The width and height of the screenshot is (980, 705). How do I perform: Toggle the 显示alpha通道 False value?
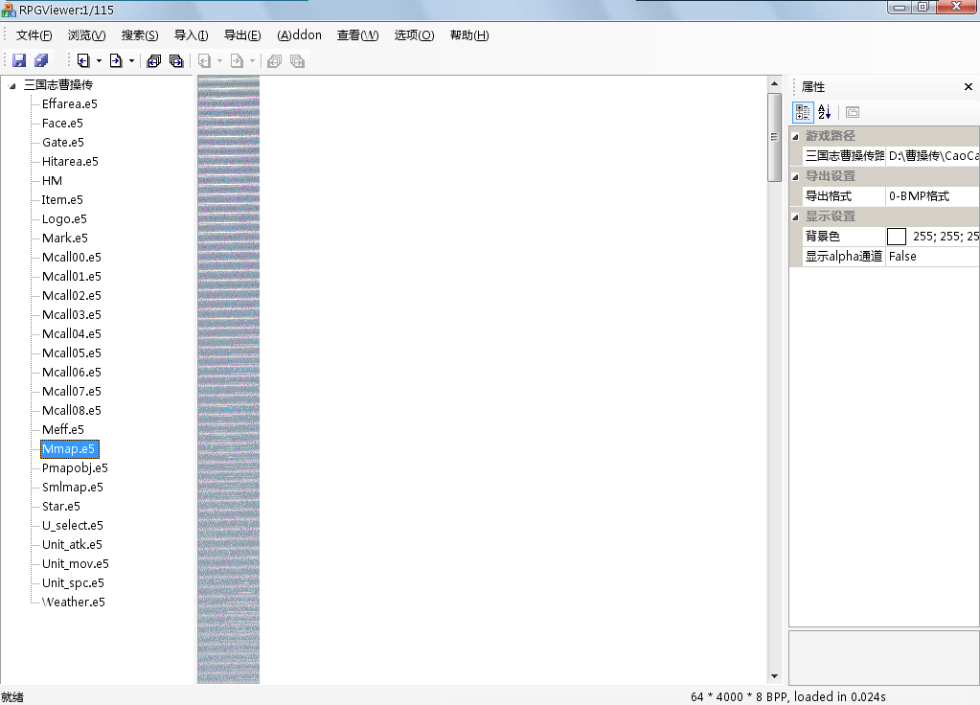[931, 257]
